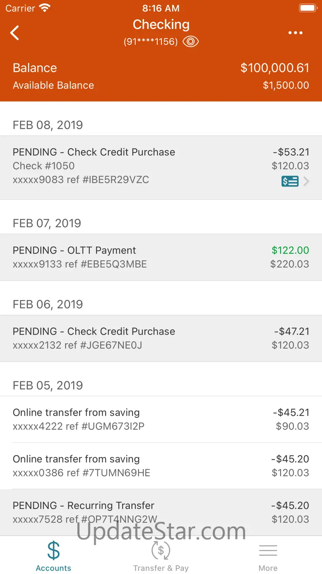Tap the back arrow in the header
The width and height of the screenshot is (322, 574).
point(15,33)
